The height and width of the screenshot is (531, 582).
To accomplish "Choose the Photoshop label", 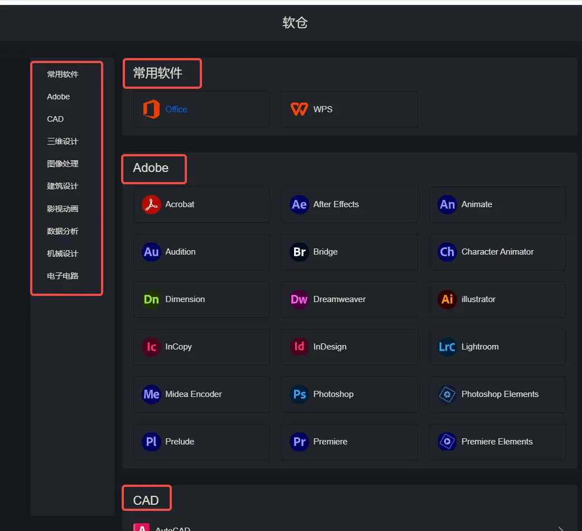I will tap(333, 394).
